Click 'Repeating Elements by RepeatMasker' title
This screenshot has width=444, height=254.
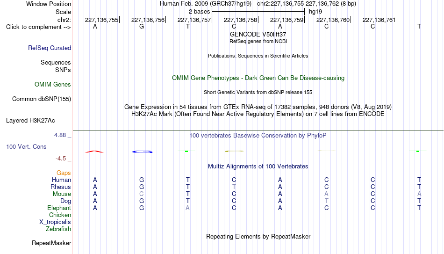pos(258,236)
